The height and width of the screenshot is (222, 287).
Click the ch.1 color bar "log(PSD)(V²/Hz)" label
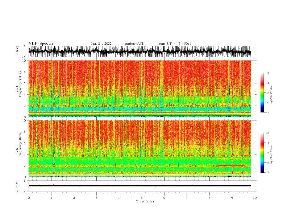(x=271, y=94)
